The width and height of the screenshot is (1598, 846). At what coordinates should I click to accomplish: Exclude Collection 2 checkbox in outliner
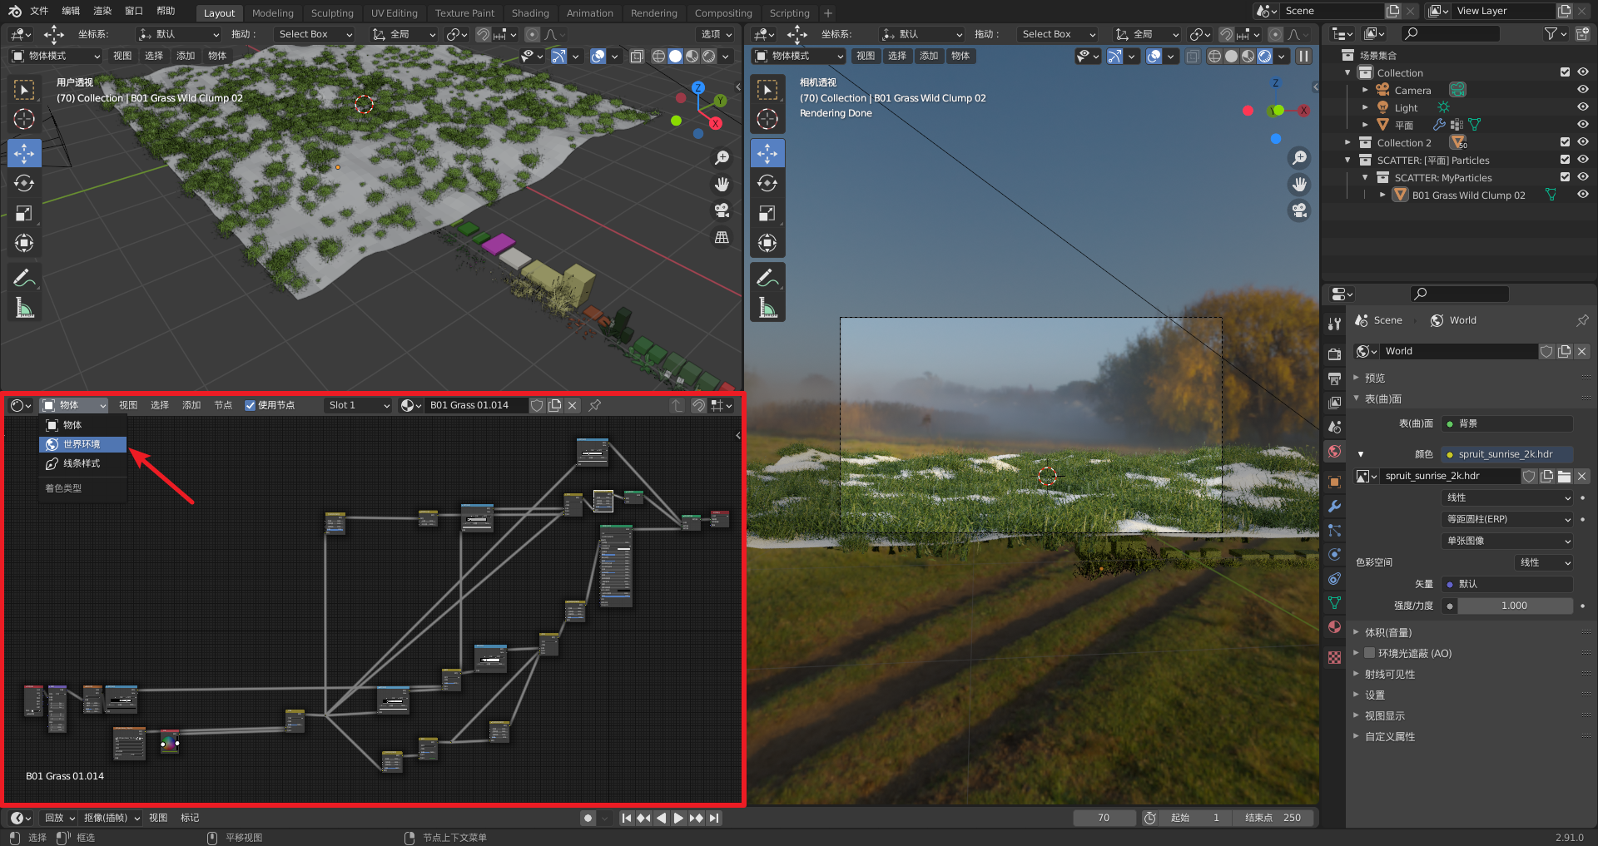1565,142
